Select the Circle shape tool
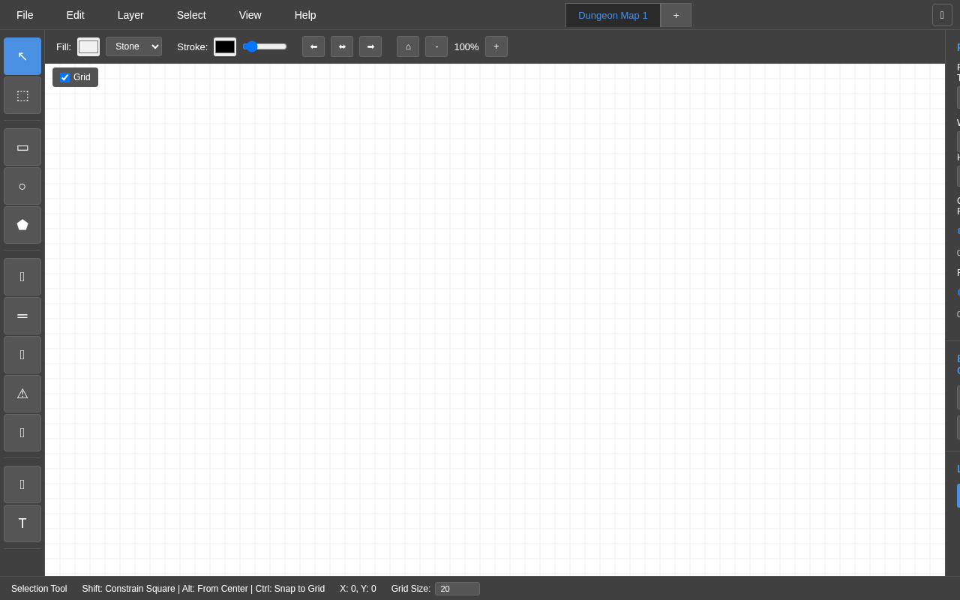Viewport: 960px width, 600px height. pos(22,186)
